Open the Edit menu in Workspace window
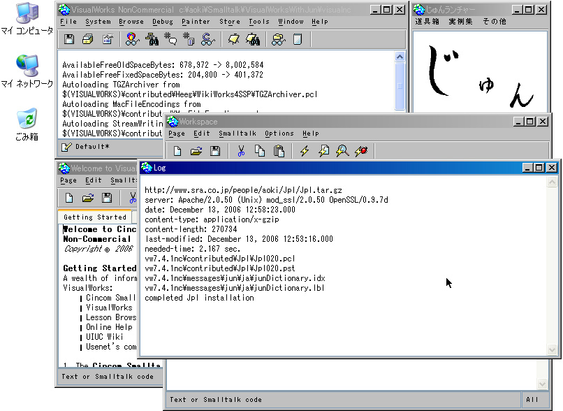This screenshot has width=563, height=411. pos(202,134)
